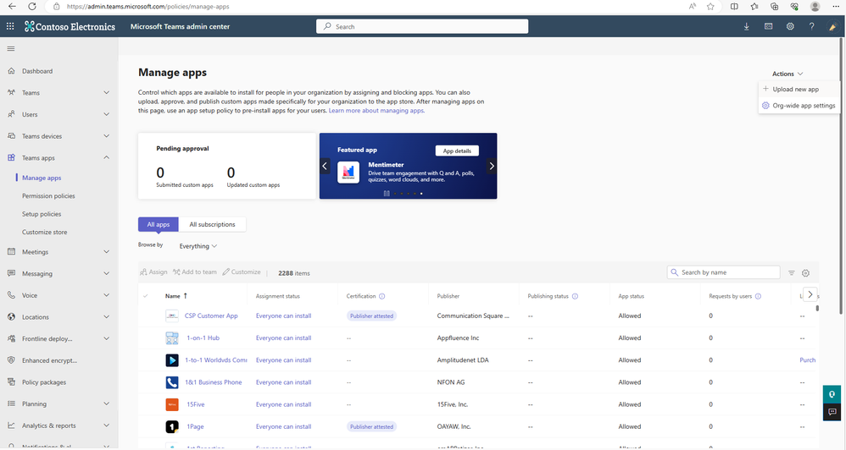Click the Voice phone icon in sidebar
This screenshot has height=450, width=846.
(11, 295)
